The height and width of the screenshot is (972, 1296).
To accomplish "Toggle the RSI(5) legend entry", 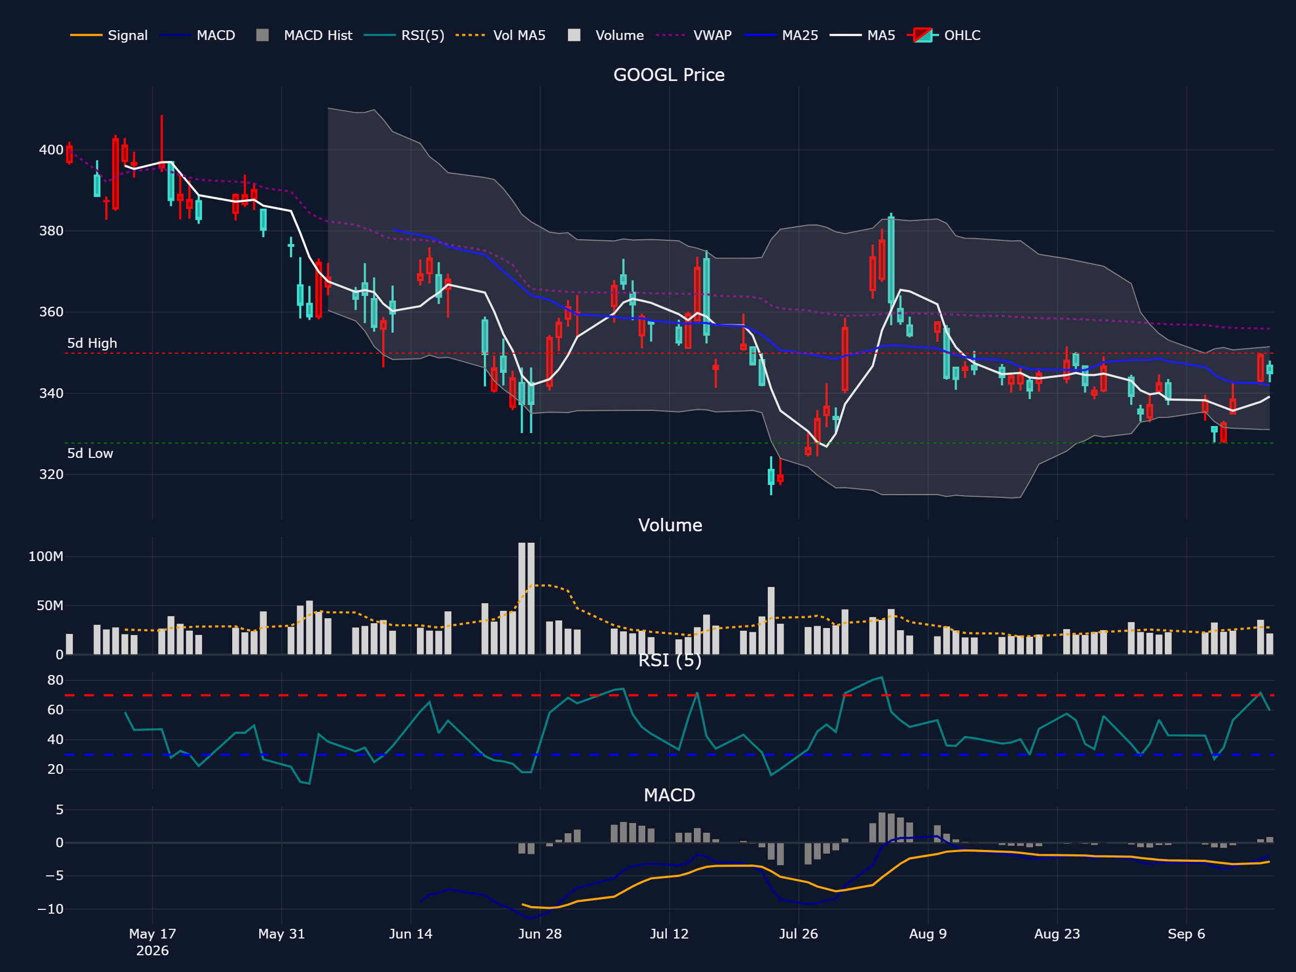I will tap(404, 35).
